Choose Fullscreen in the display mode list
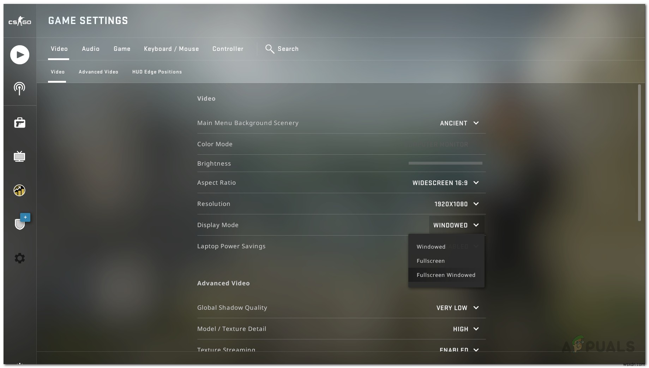Viewport: 649px width, 368px height. (446, 261)
